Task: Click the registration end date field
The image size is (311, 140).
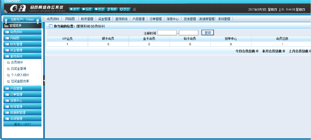Action: [189, 33]
